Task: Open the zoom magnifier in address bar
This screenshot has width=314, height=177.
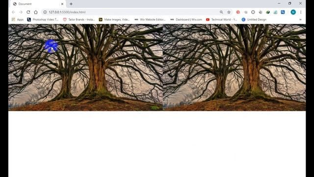Action: click(221, 12)
